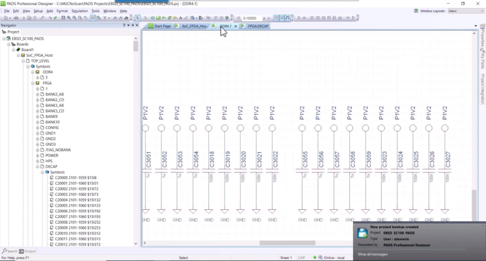Click the Zoom In magnifier icon
The height and width of the screenshot is (261, 486).
[x=69, y=18]
